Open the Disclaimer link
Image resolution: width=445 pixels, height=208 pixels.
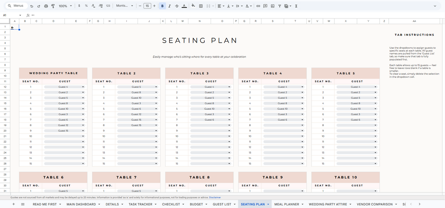pos(215,198)
